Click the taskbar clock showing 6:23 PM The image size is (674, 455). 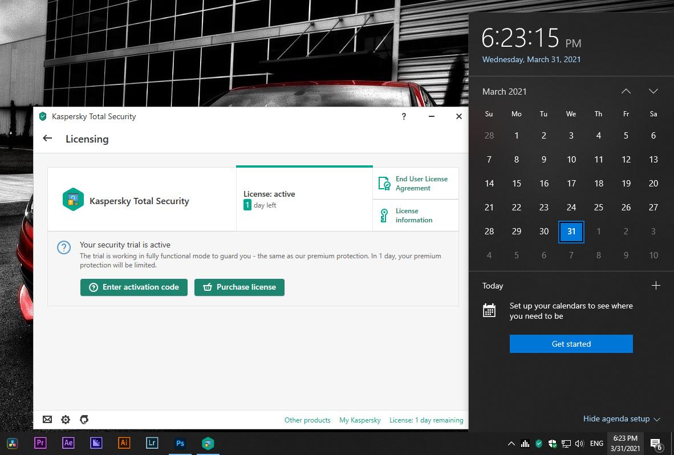(625, 444)
